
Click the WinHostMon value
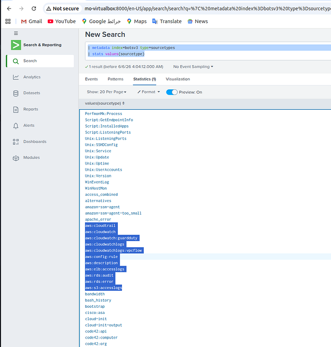coord(96,188)
